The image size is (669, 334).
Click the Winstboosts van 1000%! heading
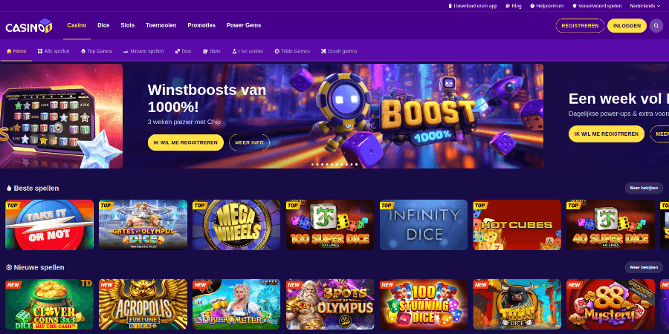207,98
